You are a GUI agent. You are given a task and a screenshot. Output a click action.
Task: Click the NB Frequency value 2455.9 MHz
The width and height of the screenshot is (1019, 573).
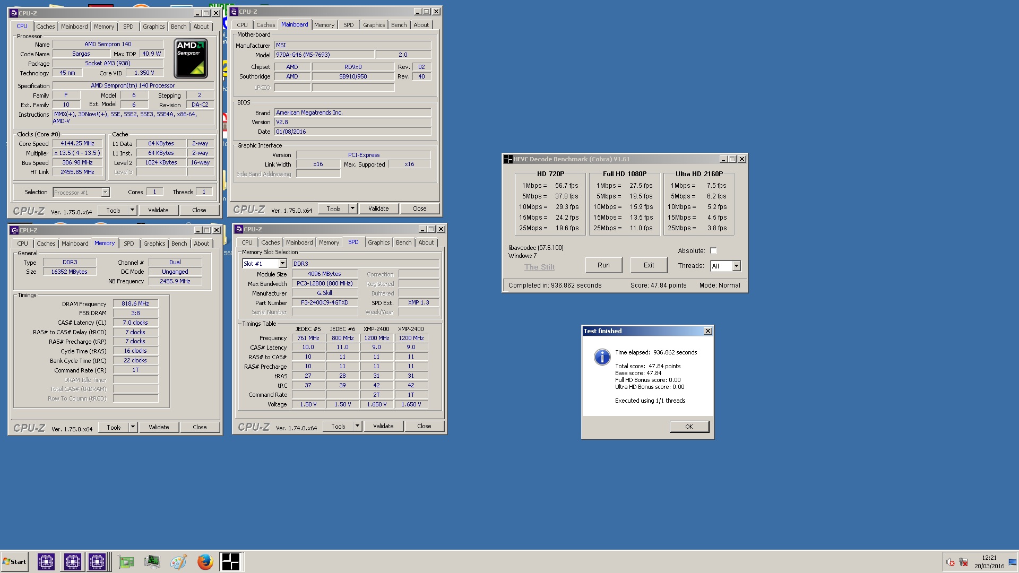tap(175, 281)
